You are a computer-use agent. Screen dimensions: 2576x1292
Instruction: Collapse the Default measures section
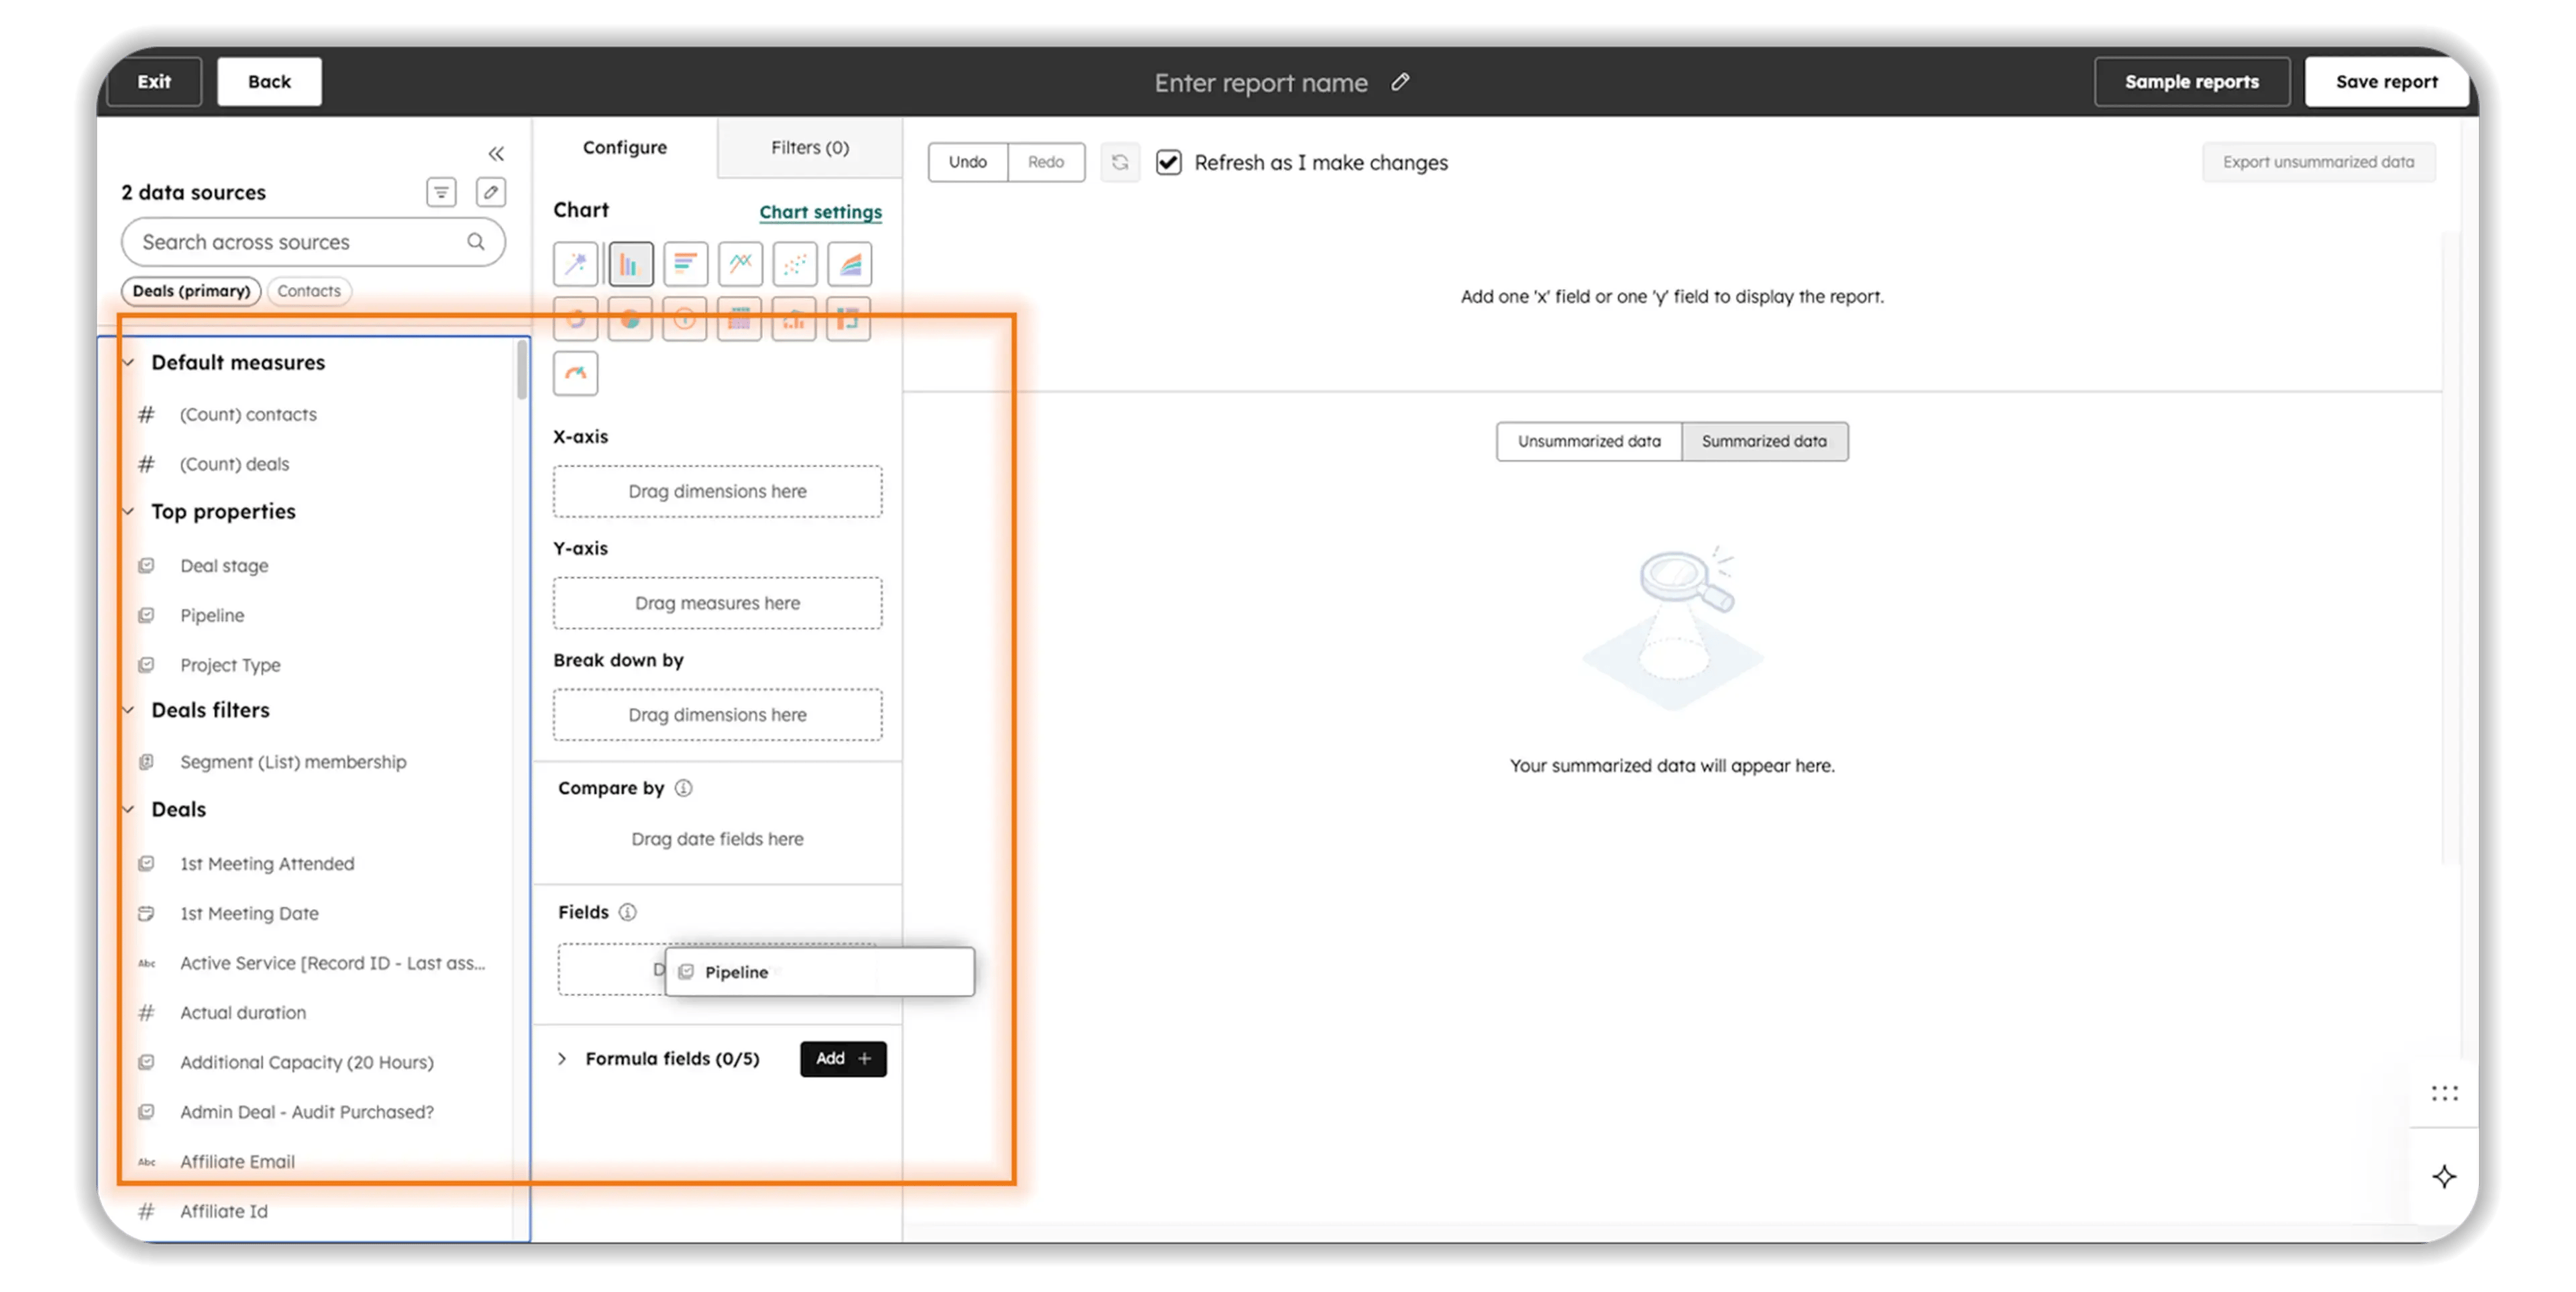pyautogui.click(x=128, y=362)
